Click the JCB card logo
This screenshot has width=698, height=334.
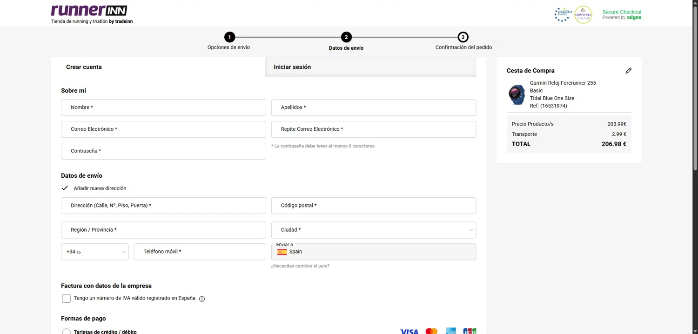tap(470, 331)
